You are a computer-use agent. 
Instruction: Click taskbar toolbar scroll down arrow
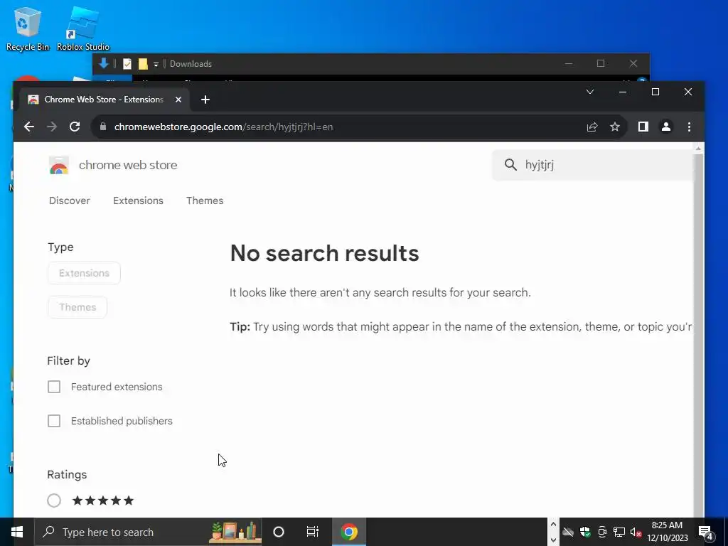pos(553,540)
